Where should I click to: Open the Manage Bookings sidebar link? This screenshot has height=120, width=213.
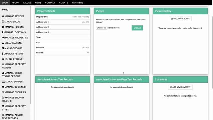tap(15, 87)
